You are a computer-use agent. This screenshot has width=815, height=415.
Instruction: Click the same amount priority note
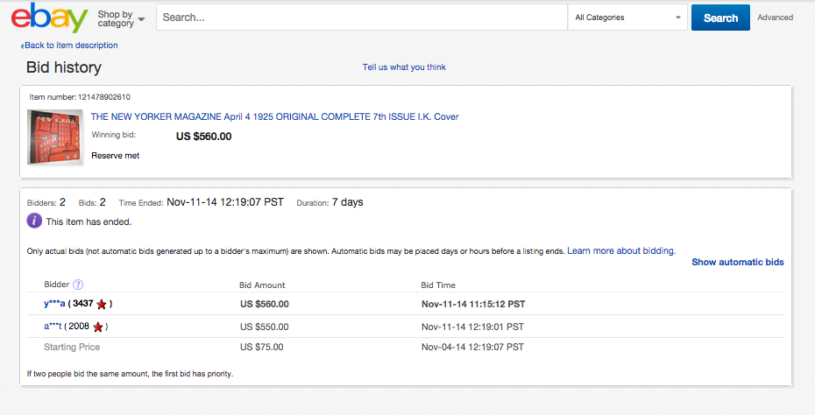(x=130, y=374)
